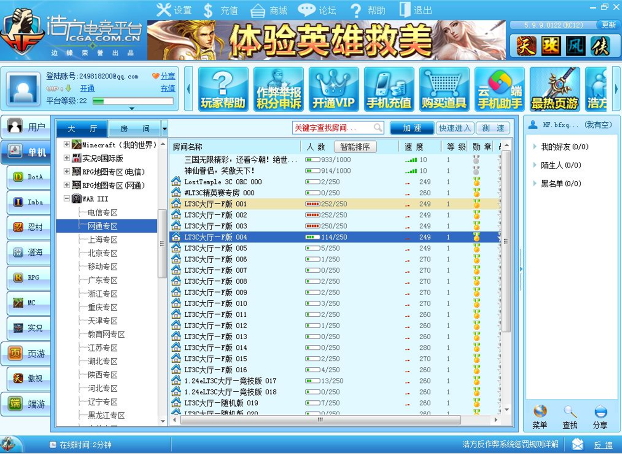Open 云端手机助手 icon
Image resolution: width=622 pixels, height=454 pixels.
tap(500, 89)
